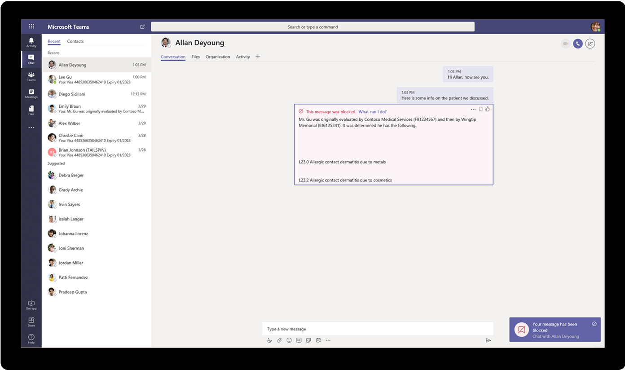625x370 pixels.
Task: Start a new chat conversation
Action: pos(142,26)
